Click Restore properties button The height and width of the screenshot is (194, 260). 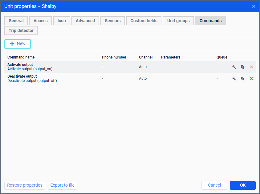[x=25, y=185]
